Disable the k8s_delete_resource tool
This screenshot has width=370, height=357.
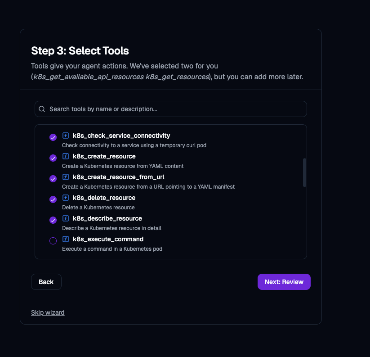53,199
